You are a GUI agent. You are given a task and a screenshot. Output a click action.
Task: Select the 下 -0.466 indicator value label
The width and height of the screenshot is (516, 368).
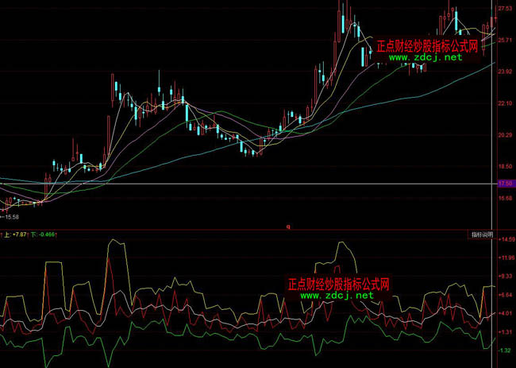[43, 235]
